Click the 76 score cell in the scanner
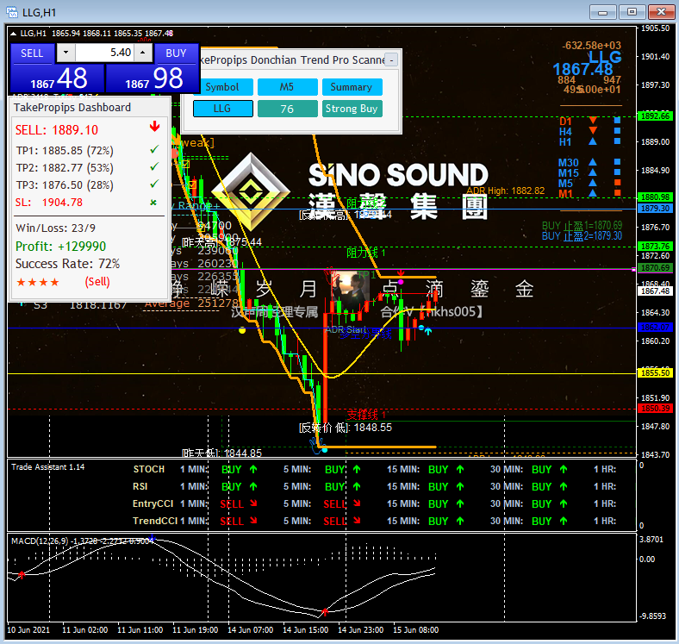 coord(287,109)
